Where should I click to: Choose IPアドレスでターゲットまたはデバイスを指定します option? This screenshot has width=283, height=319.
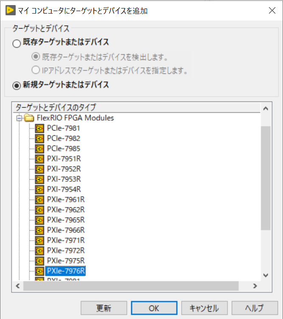36,70
